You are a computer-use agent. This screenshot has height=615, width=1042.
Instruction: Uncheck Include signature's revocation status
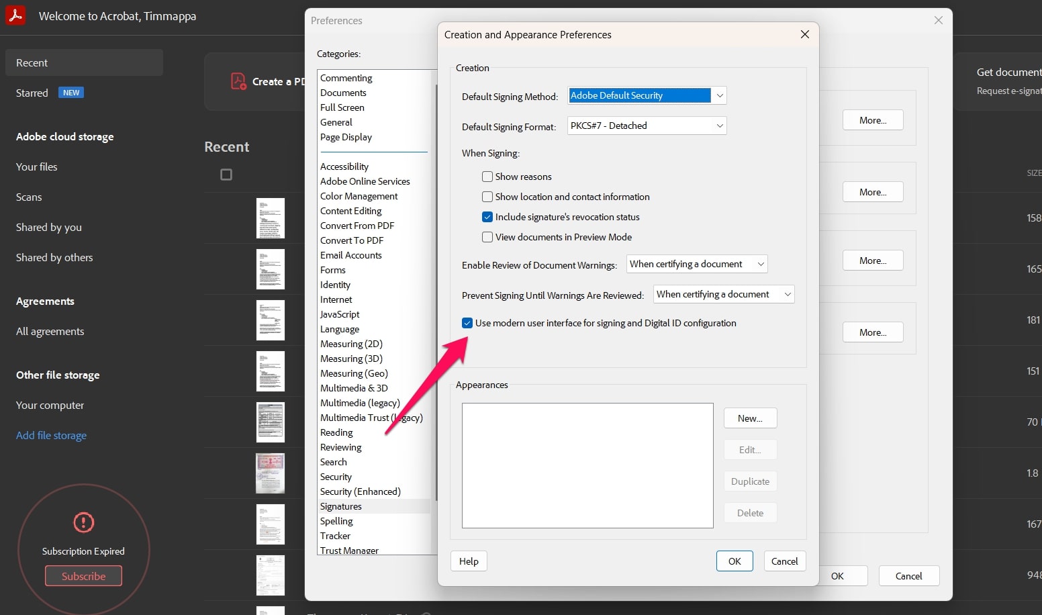point(487,217)
